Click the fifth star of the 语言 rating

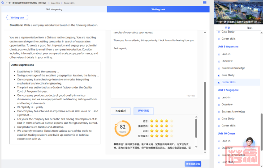172,121
